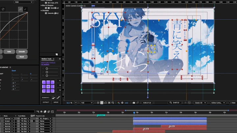Click the Reset button below the curve

pyautogui.click(x=22, y=56)
